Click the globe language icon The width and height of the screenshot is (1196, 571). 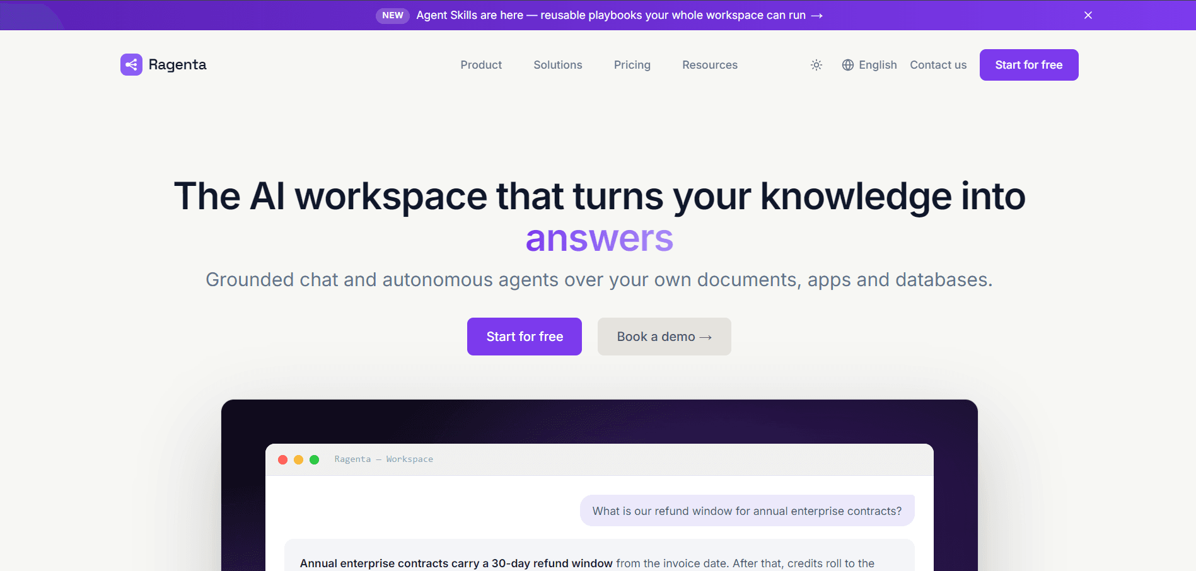(848, 65)
